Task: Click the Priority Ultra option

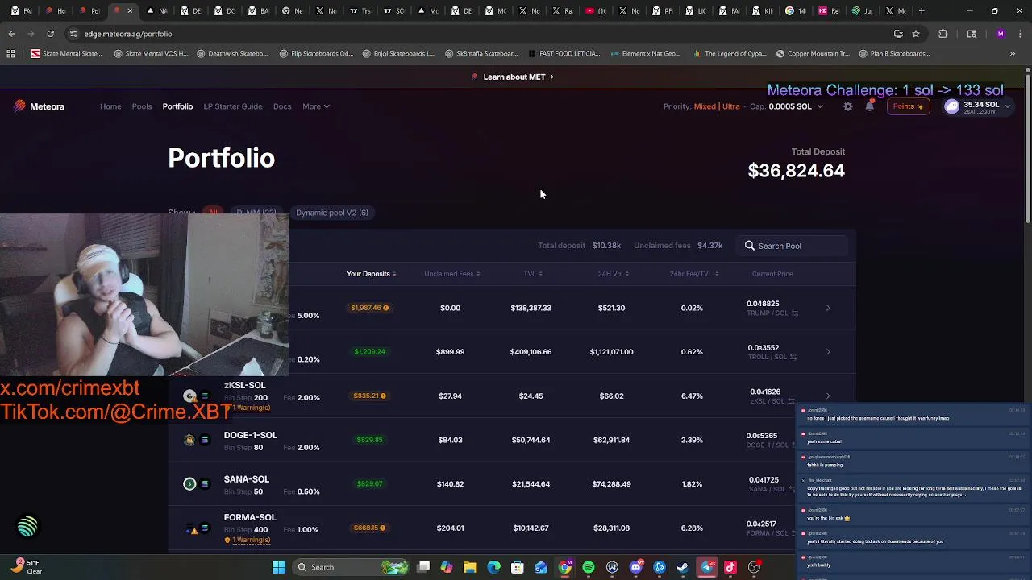Action: (x=730, y=106)
